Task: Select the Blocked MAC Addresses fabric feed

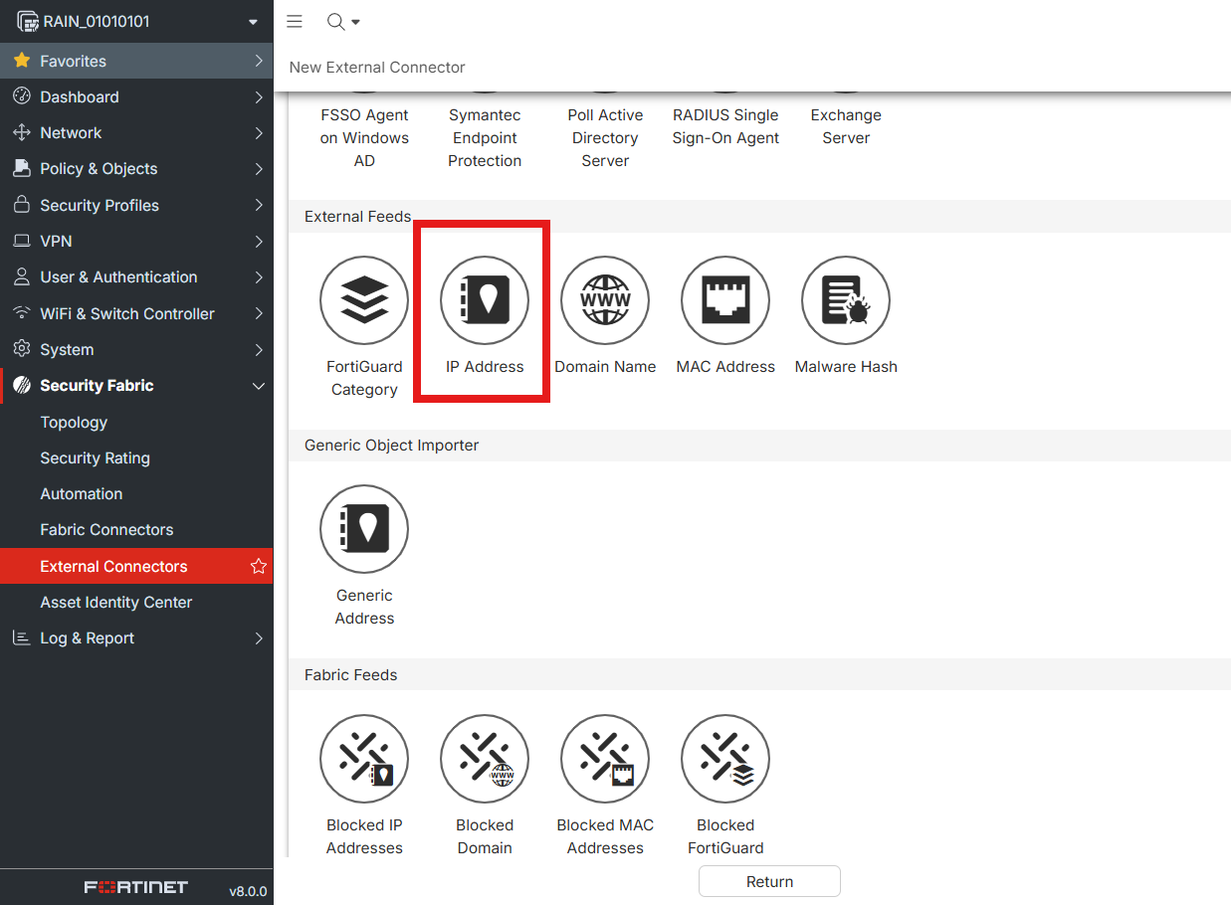Action: [x=605, y=759]
